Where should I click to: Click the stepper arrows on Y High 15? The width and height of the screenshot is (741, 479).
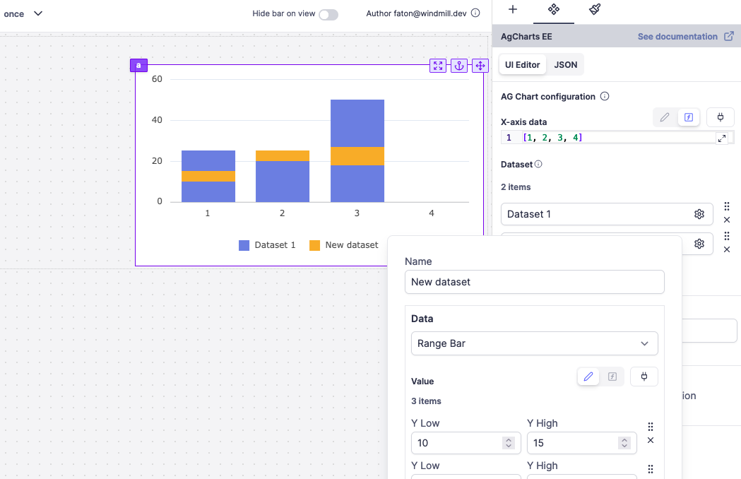[x=624, y=443]
